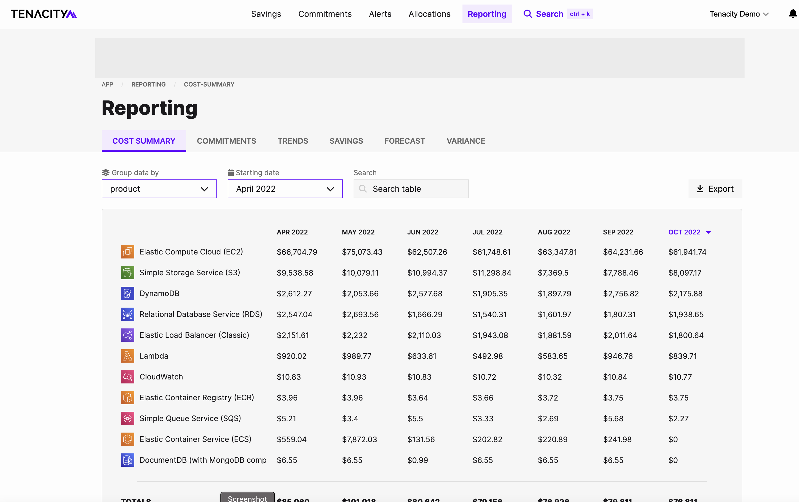The image size is (799, 502).
Task: Open Commitments in the top navigation
Action: pyautogui.click(x=325, y=14)
